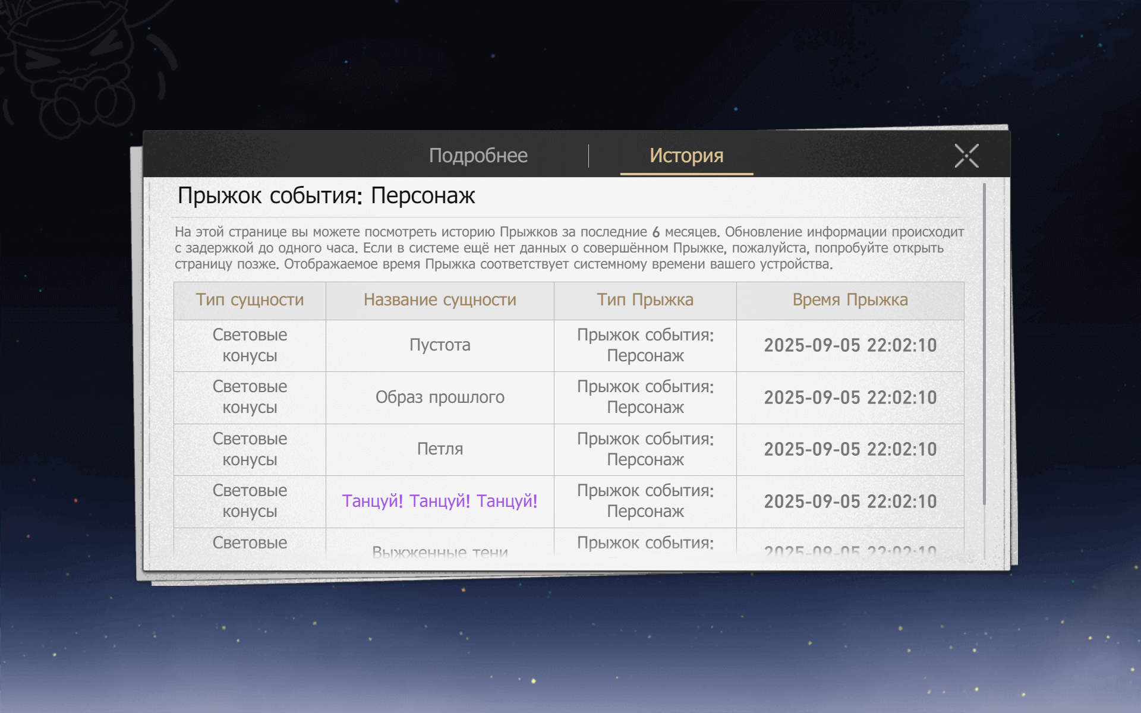Click the Прыжок события: Персонаж title
This screenshot has height=713, width=1141.
[326, 196]
